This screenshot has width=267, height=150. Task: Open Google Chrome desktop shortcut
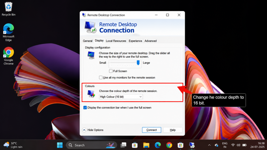coord(9,56)
